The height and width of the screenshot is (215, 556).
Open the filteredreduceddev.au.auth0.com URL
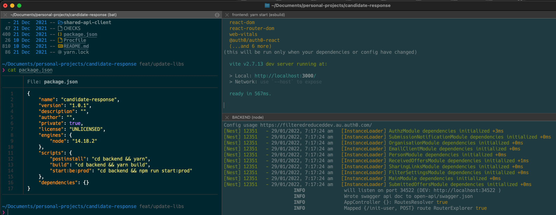pos(316,125)
